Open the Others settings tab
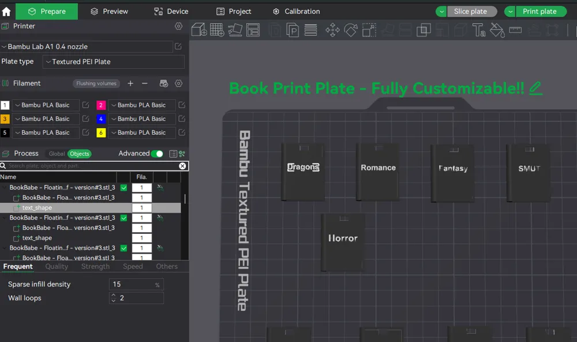 point(167,266)
